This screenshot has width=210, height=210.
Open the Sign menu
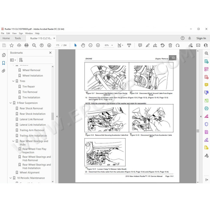point(21,33)
